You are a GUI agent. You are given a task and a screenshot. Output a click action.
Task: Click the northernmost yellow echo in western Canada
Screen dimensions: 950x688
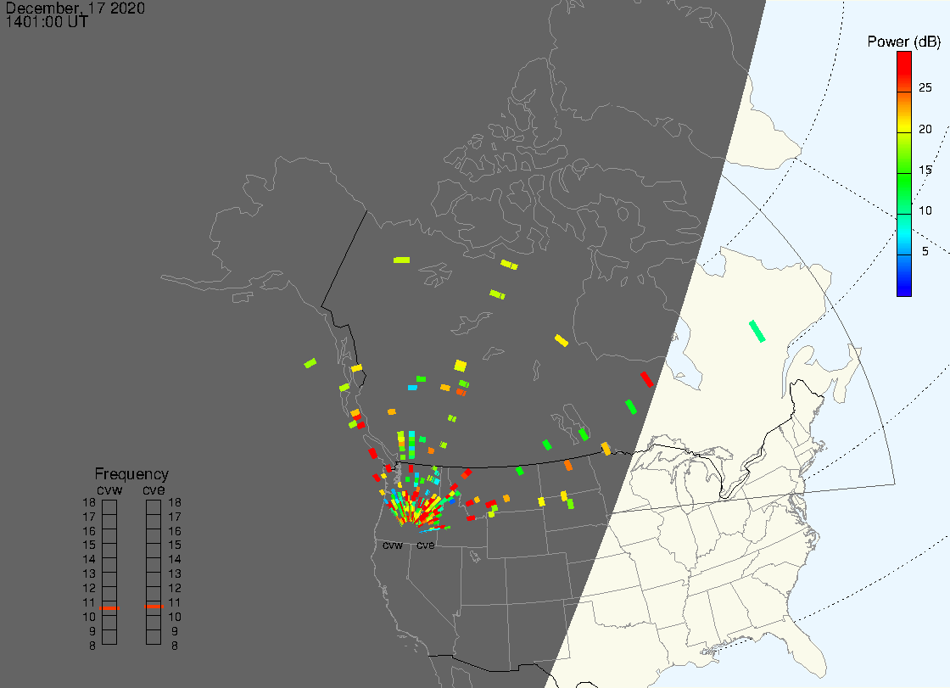(401, 260)
